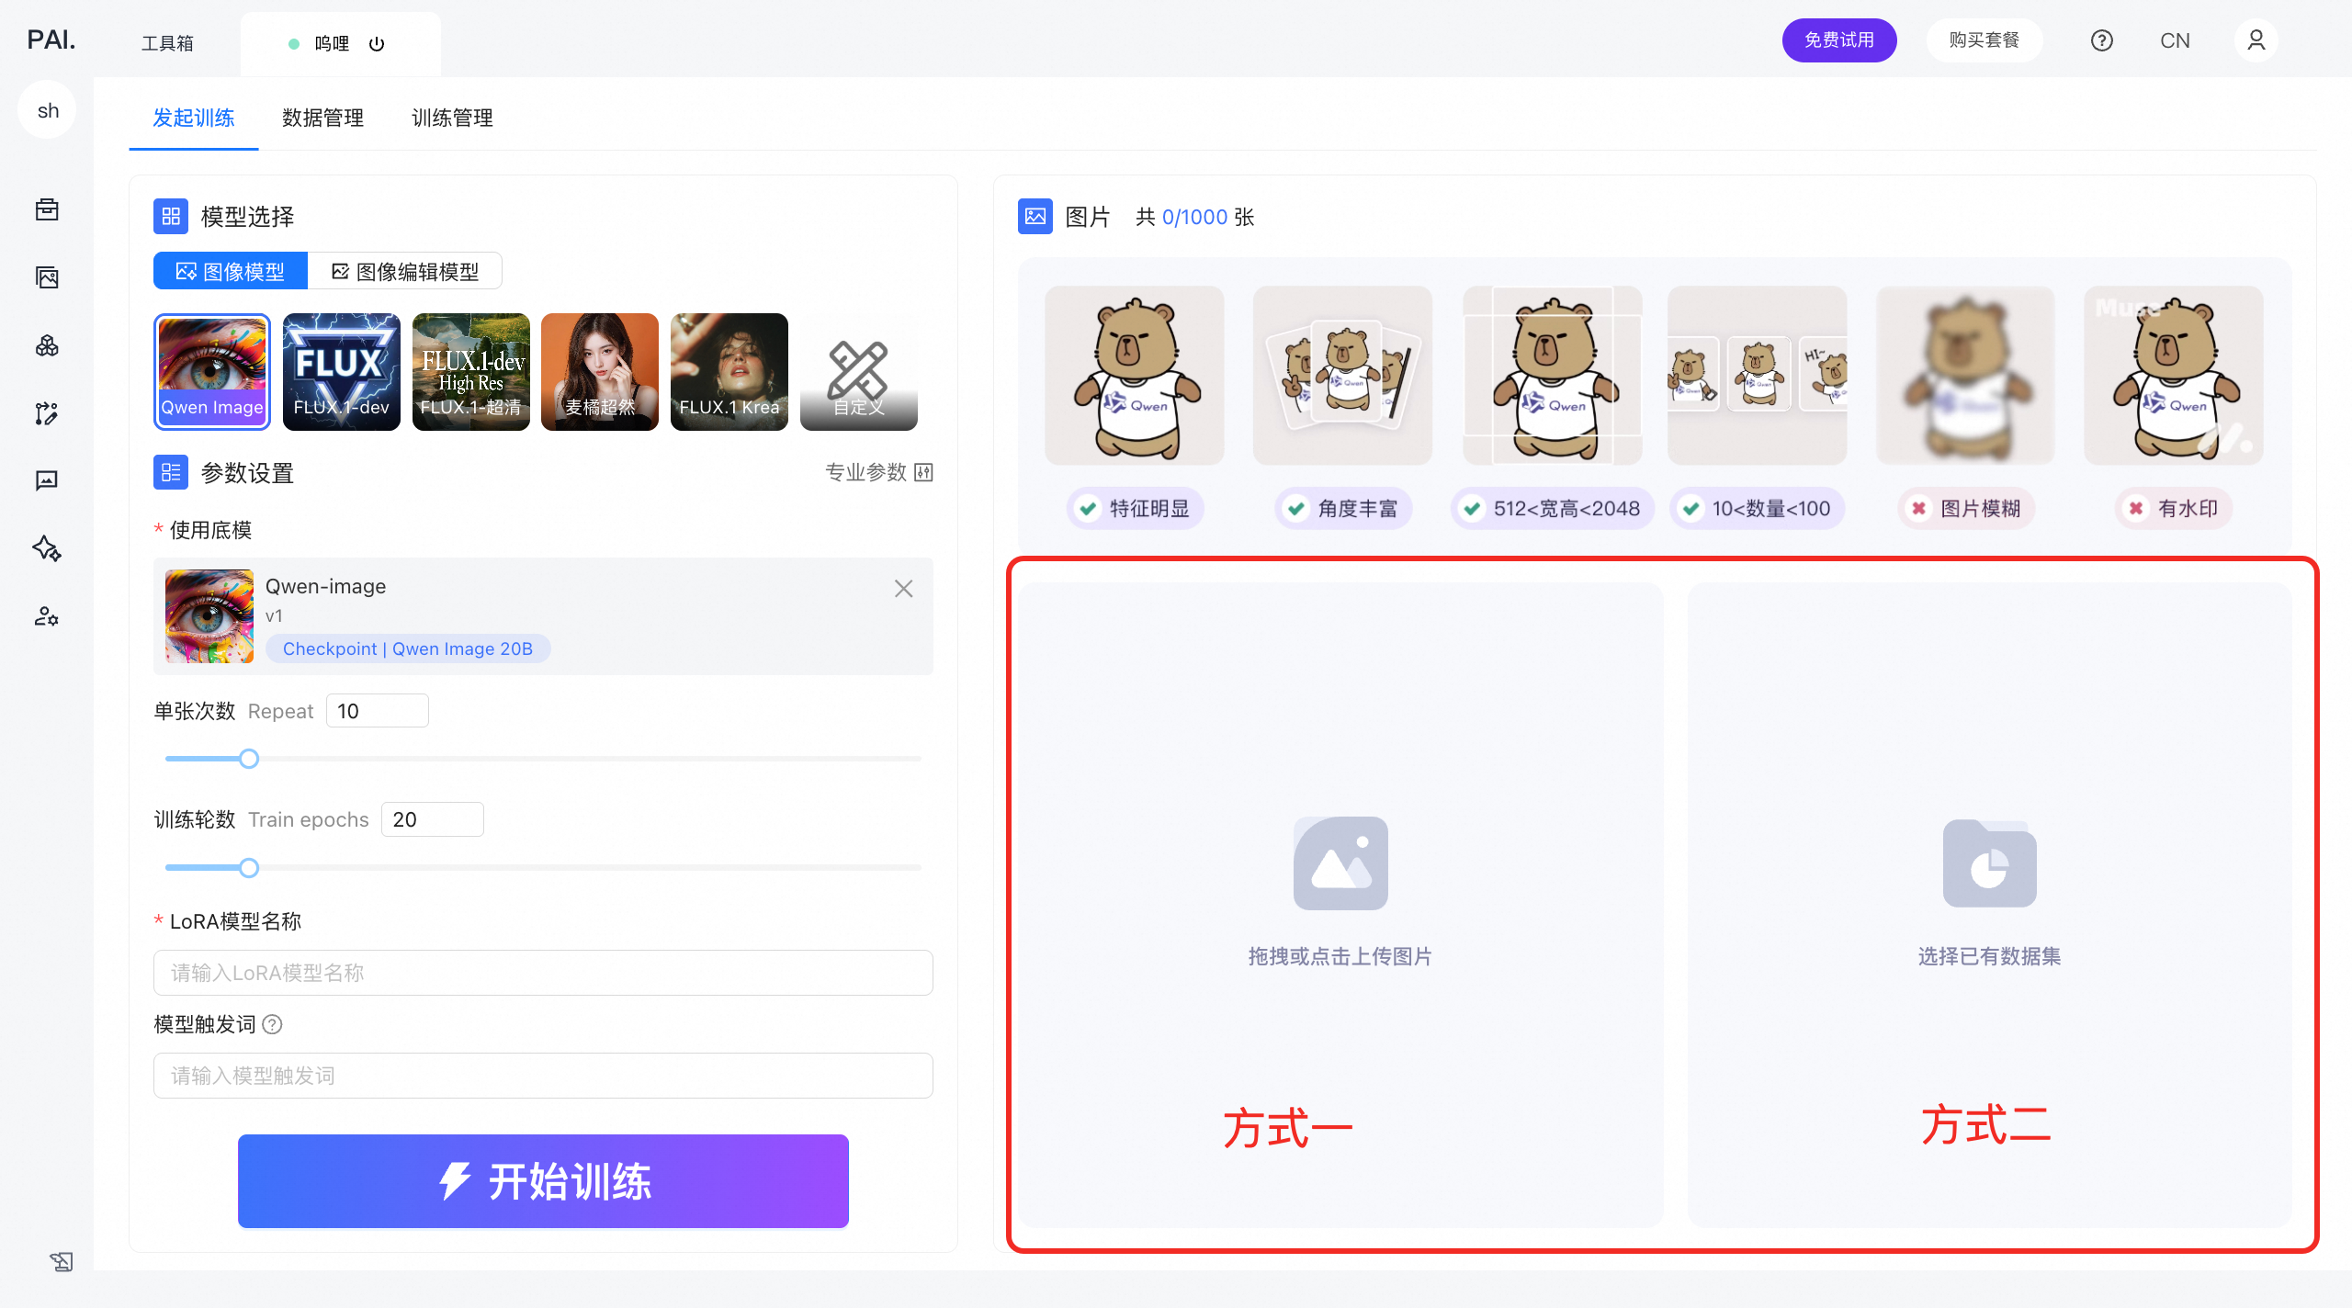Click the cubes model sidebar icon
The image size is (2352, 1308).
click(47, 345)
